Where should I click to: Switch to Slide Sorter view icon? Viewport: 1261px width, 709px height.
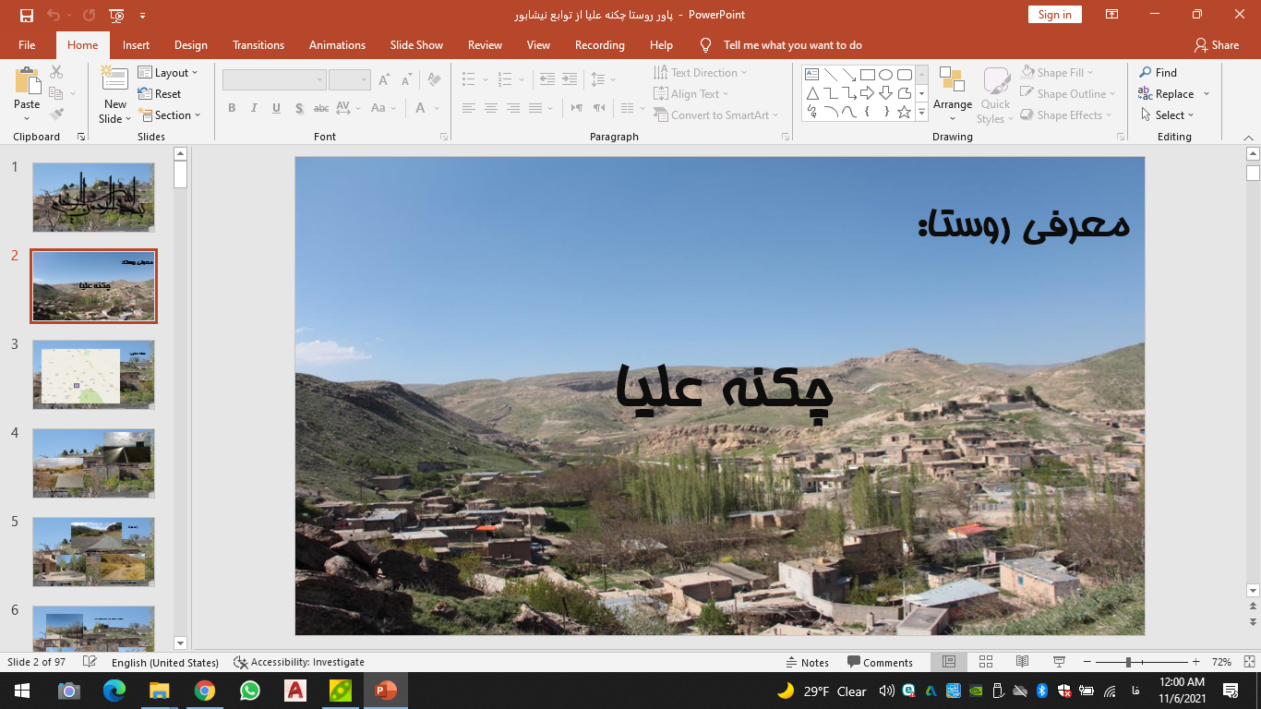tap(985, 662)
